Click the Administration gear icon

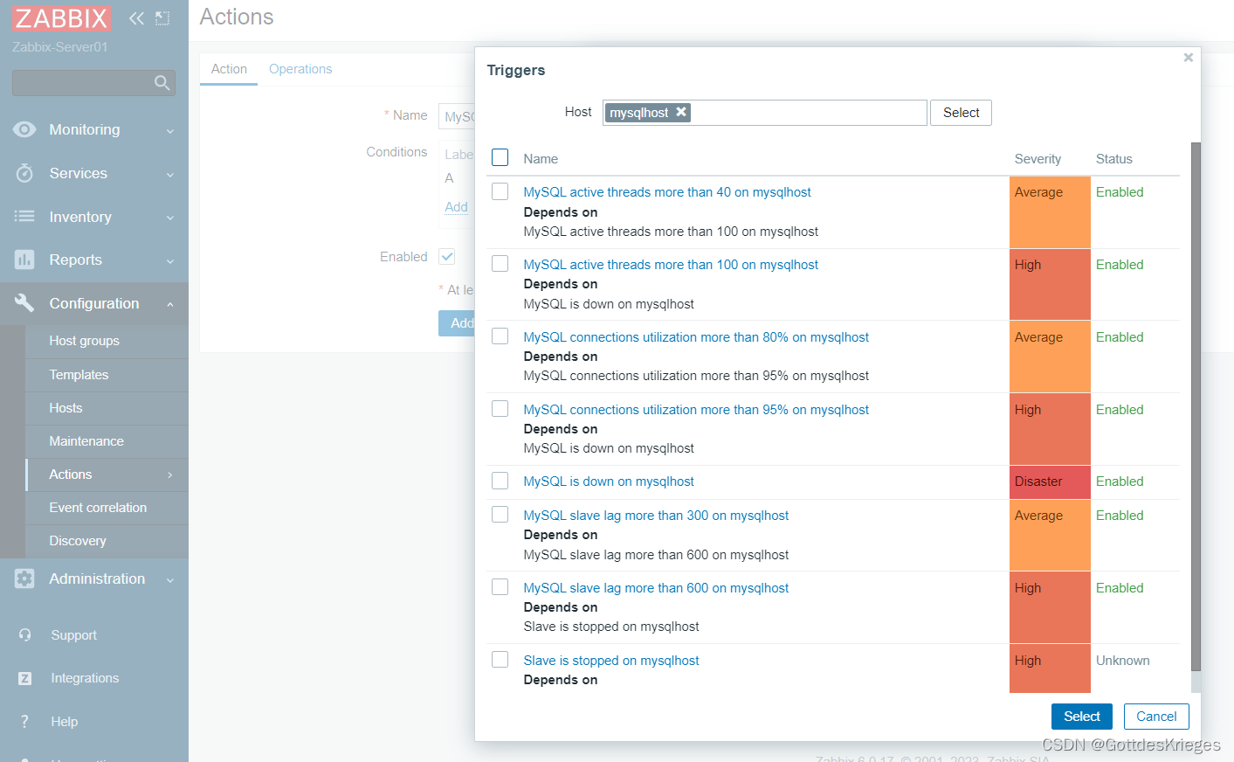click(24, 578)
